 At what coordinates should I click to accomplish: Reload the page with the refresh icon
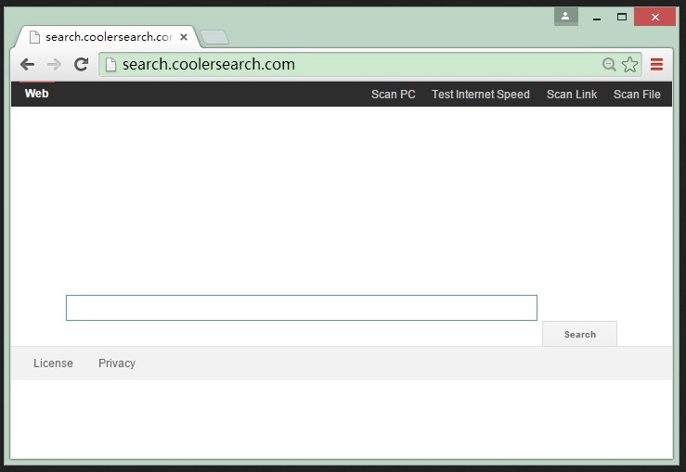point(82,65)
